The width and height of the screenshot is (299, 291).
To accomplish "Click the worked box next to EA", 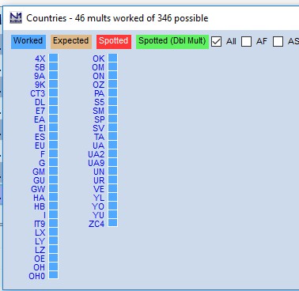I will [53, 119].
